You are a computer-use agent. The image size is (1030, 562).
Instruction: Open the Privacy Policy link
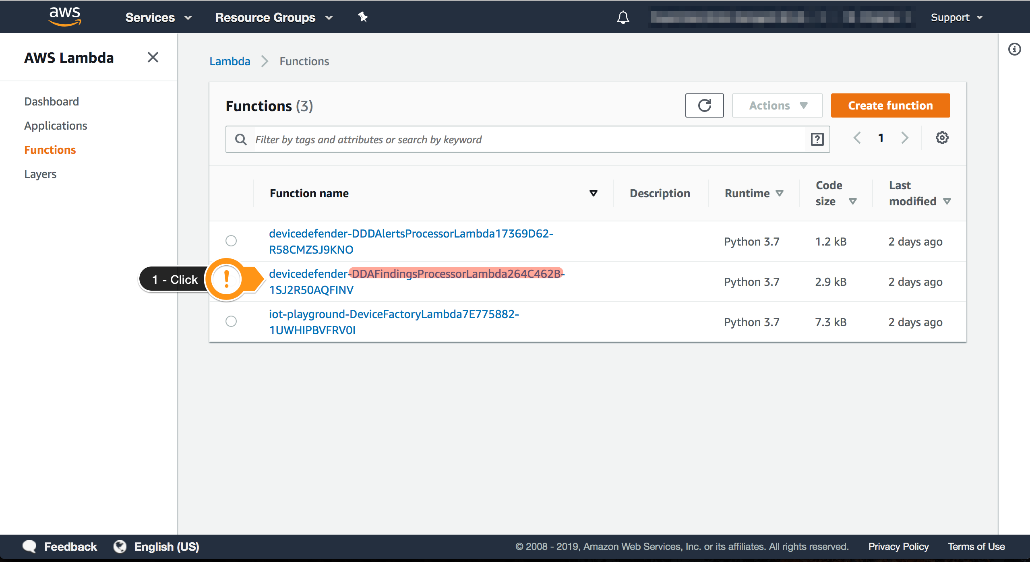898,546
